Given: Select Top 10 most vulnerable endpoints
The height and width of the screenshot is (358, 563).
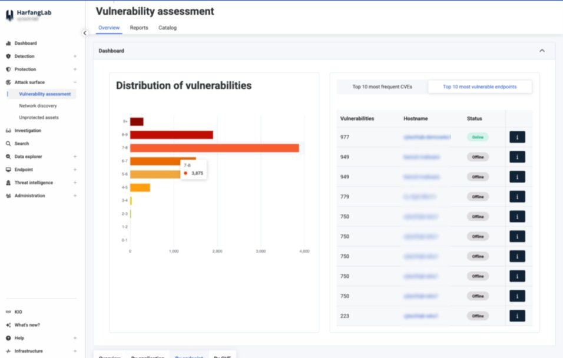Looking at the screenshot, I should [x=479, y=87].
